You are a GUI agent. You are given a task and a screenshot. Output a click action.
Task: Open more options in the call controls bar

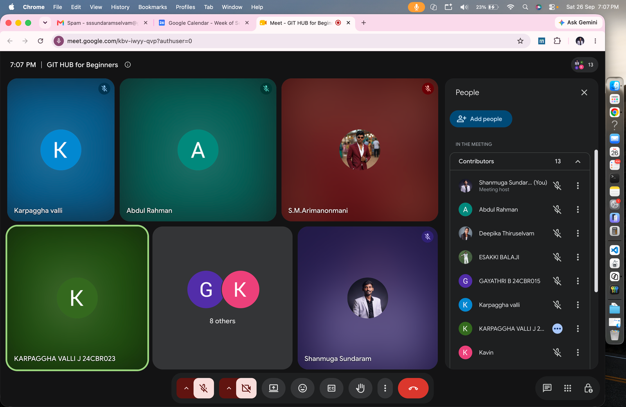click(x=385, y=388)
